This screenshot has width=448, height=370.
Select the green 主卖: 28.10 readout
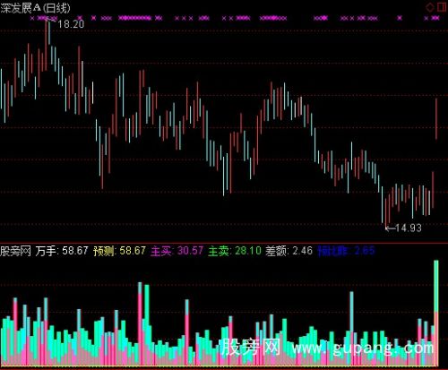pos(235,251)
